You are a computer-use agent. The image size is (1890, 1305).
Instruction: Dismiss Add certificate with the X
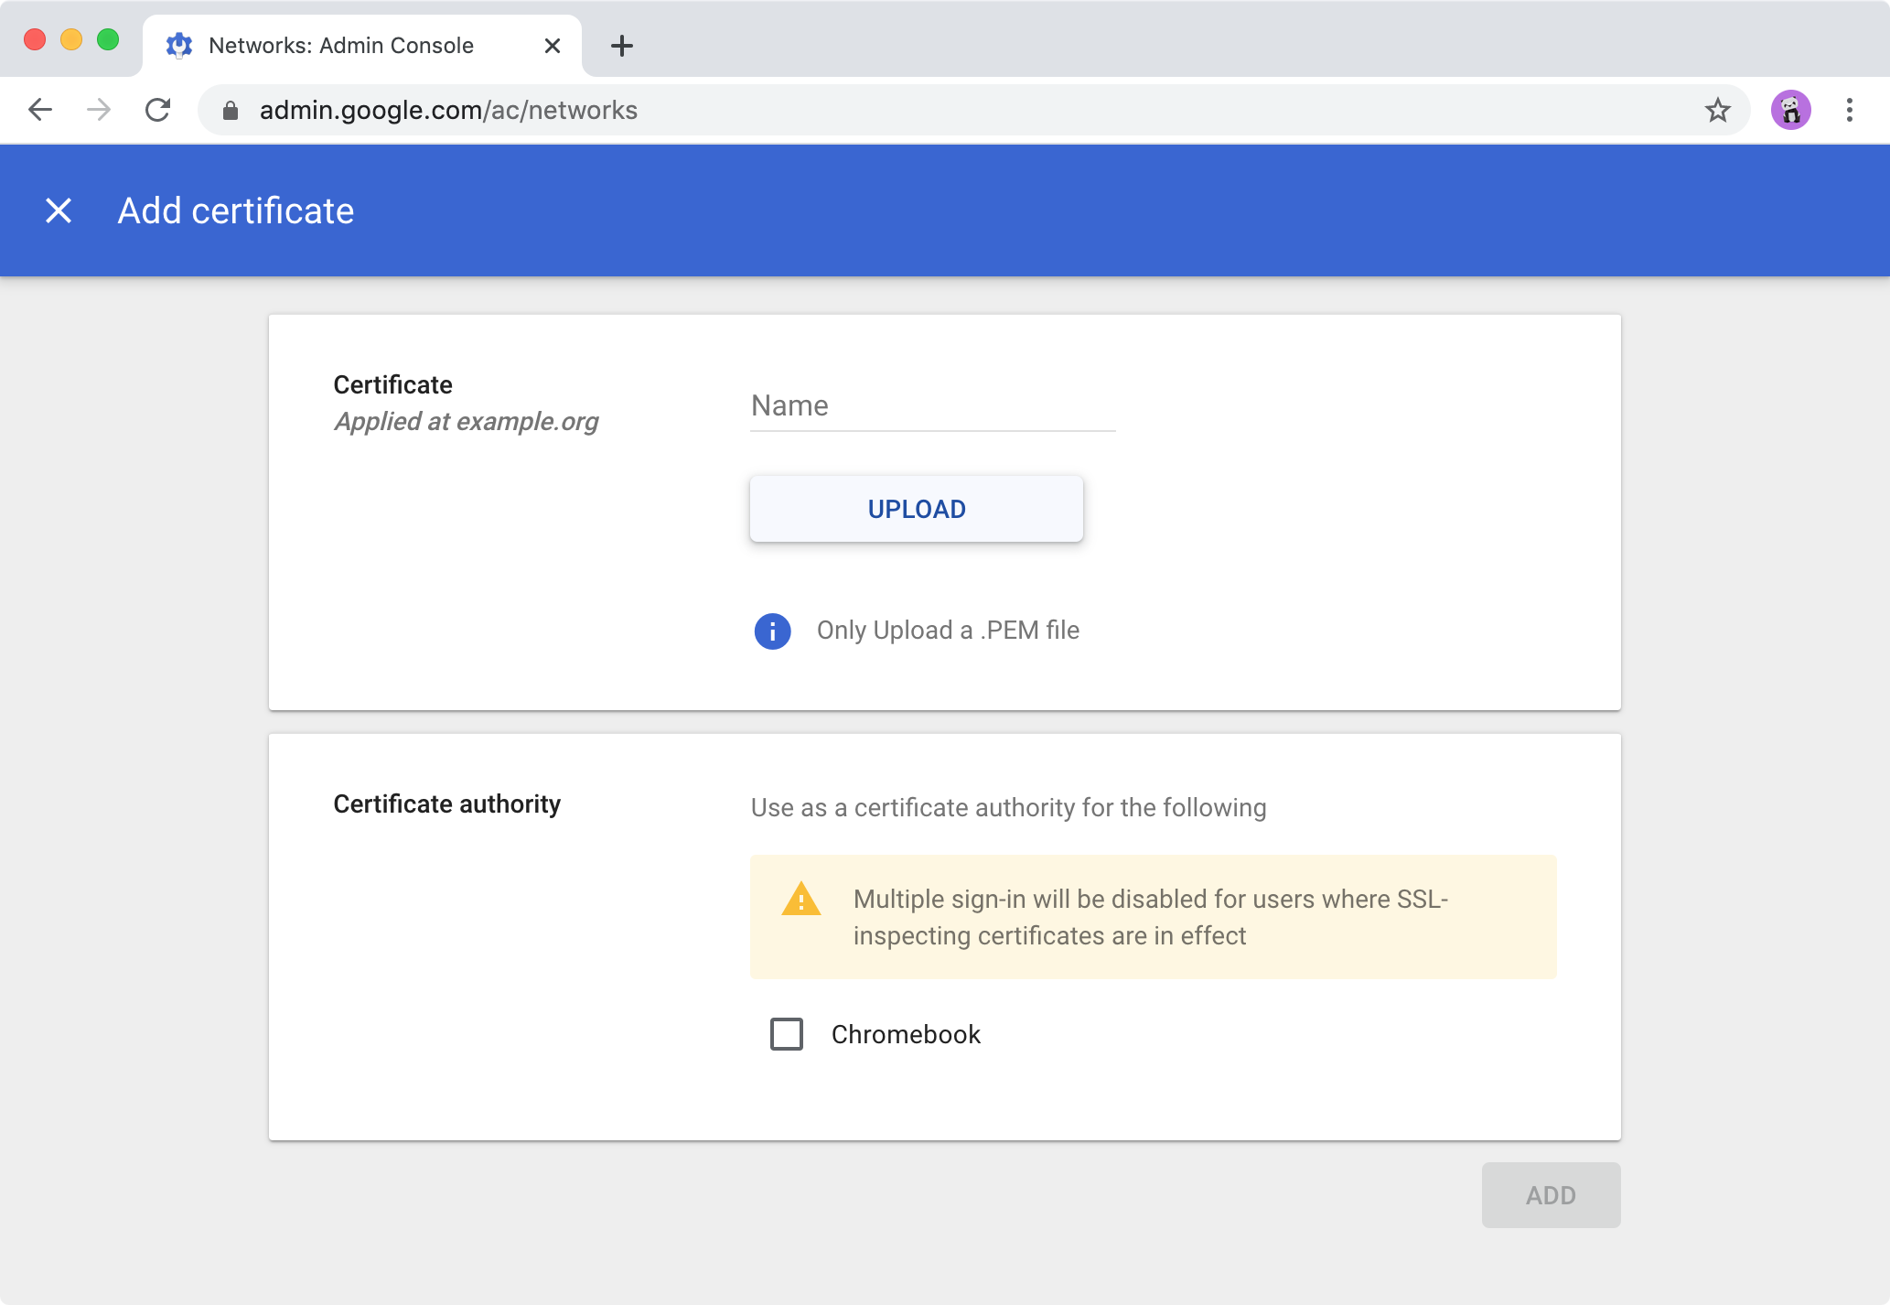[59, 210]
